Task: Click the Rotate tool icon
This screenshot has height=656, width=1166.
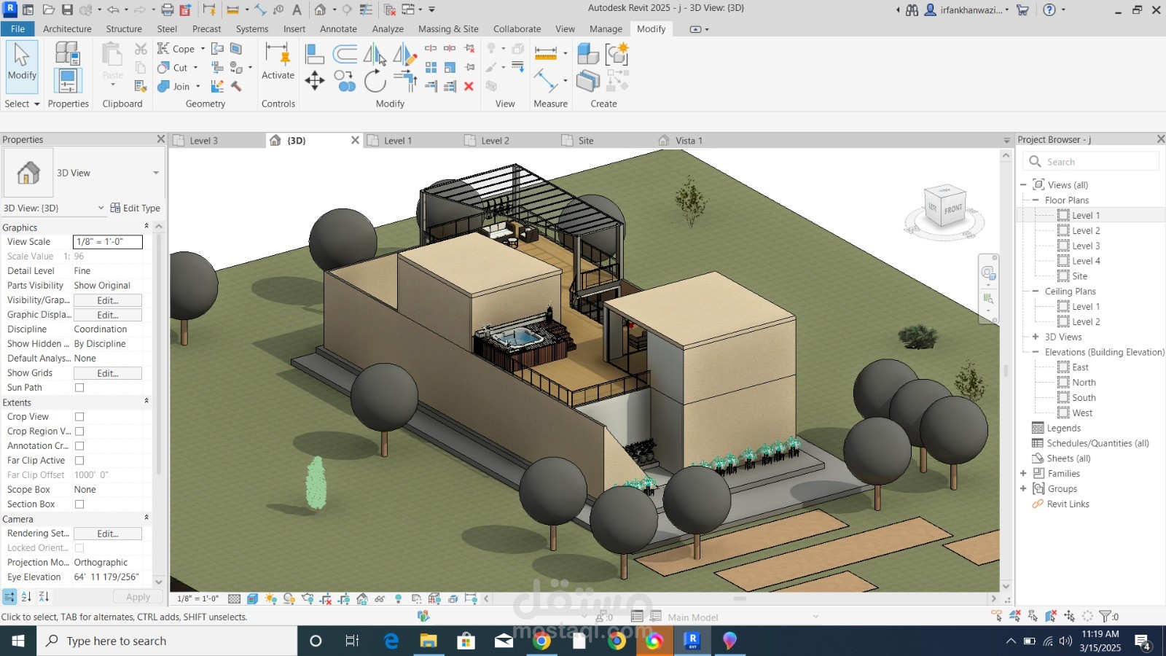Action: click(375, 80)
